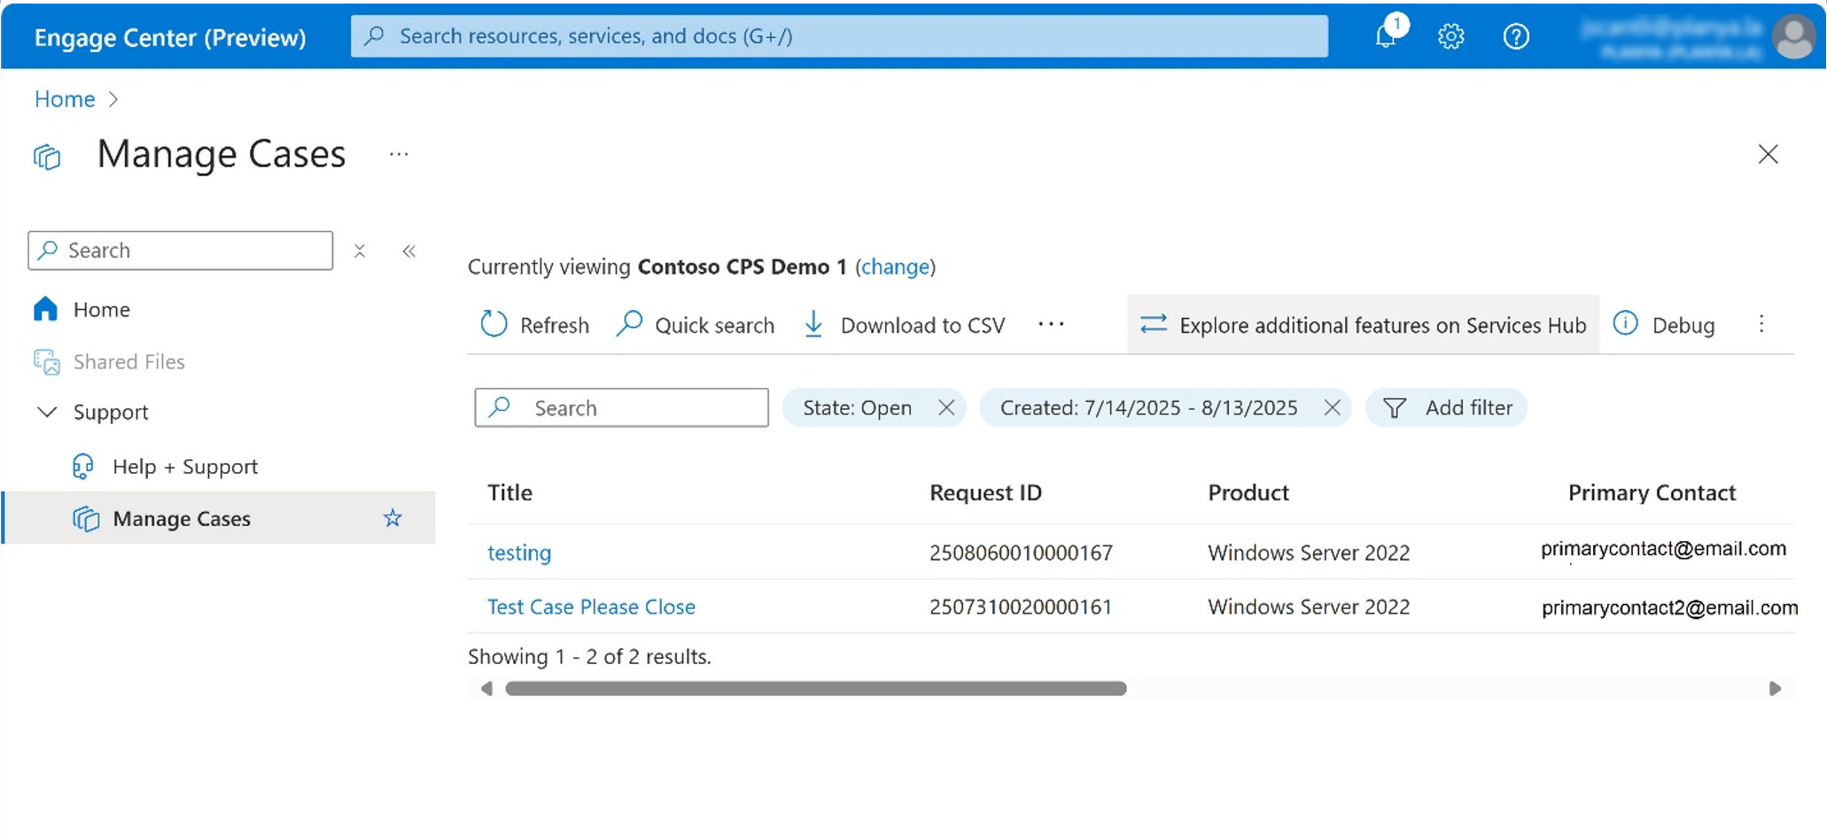Close the Manage Cases blade
The height and width of the screenshot is (835, 1827).
(x=1768, y=154)
